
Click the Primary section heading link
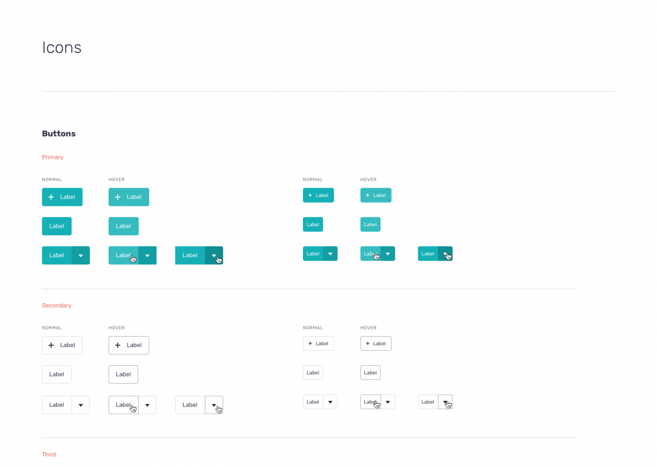52,157
